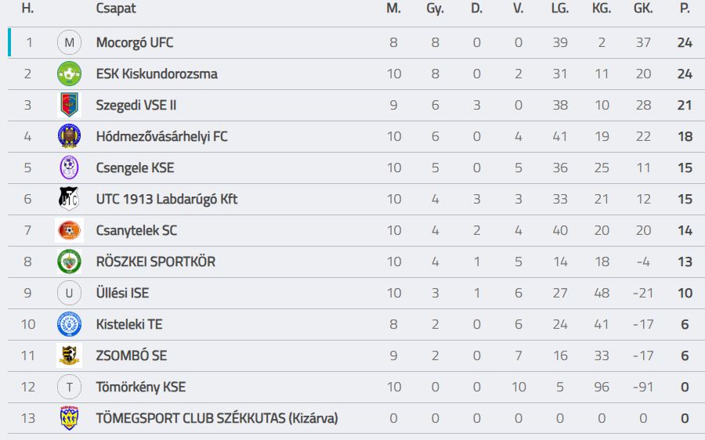
Task: Click the Hódmezővásárhelyi FC team name
Action: point(162,137)
